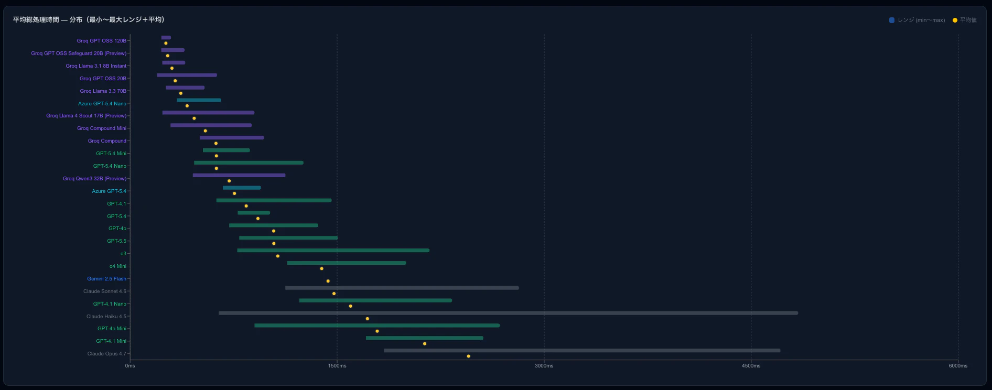Click the Gemini 2.5 Flash average dot
Image resolution: width=992 pixels, height=390 pixels.
[328, 281]
